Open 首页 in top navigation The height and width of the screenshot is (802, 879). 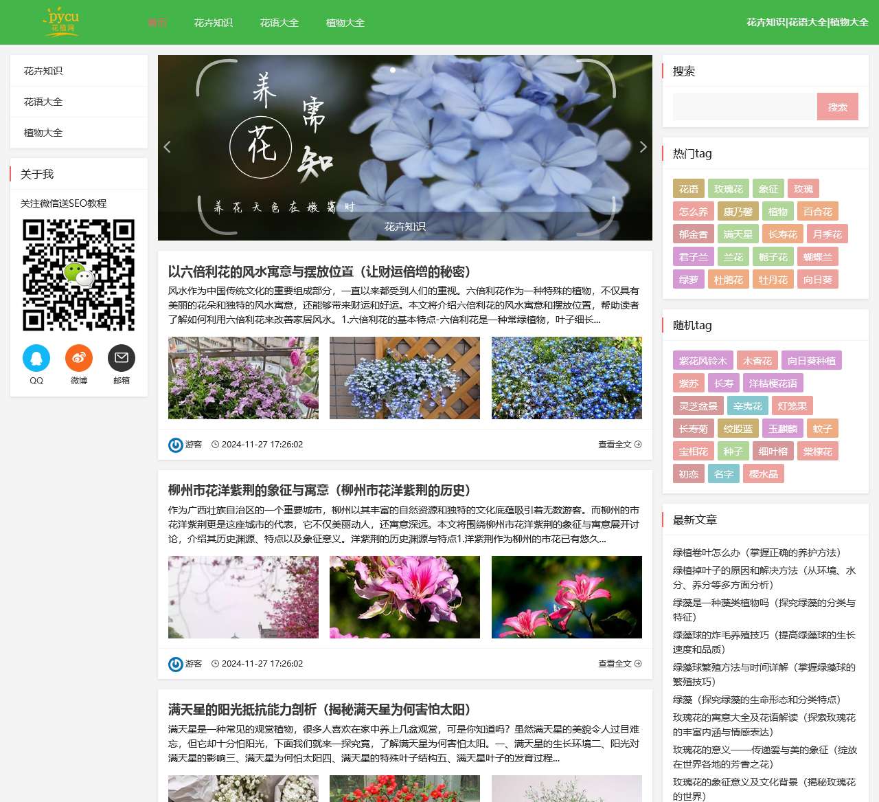click(157, 23)
